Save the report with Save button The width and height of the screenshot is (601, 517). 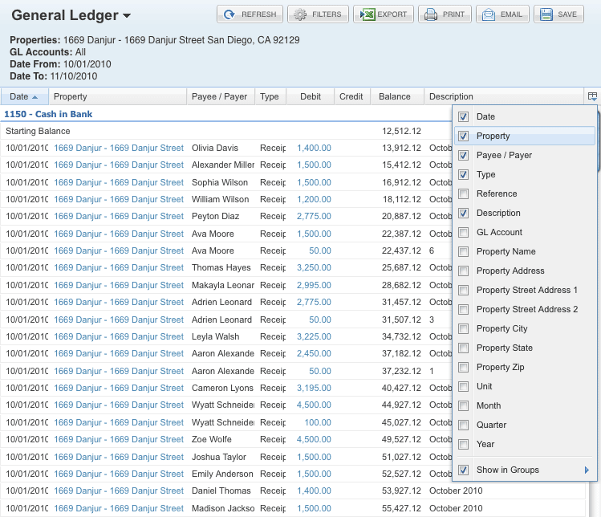pyautogui.click(x=558, y=14)
